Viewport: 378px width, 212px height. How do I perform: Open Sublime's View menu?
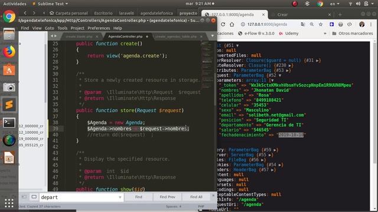click(37, 28)
